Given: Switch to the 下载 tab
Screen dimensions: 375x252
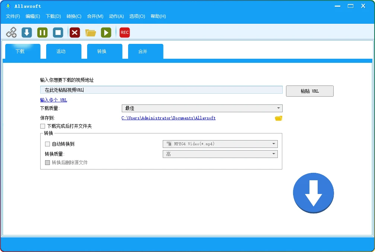Looking at the screenshot, I should point(23,51).
